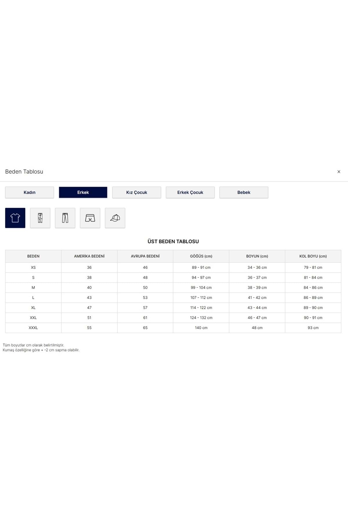348x522 pixels.
Task: Switch to the Kadın tab
Action: click(29, 192)
